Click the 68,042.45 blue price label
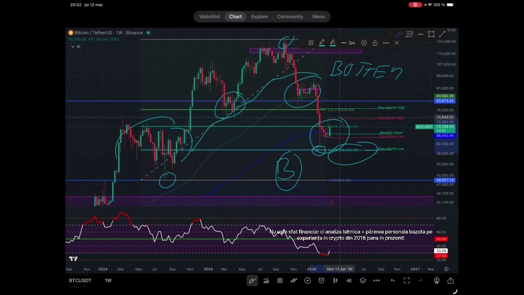This screenshot has width=524, height=295. 445,136
